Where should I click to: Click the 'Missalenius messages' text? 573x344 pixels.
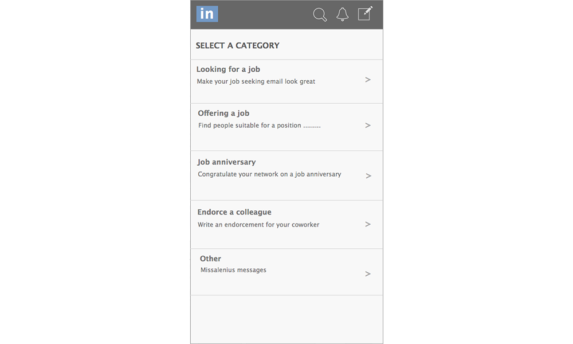[x=233, y=270]
